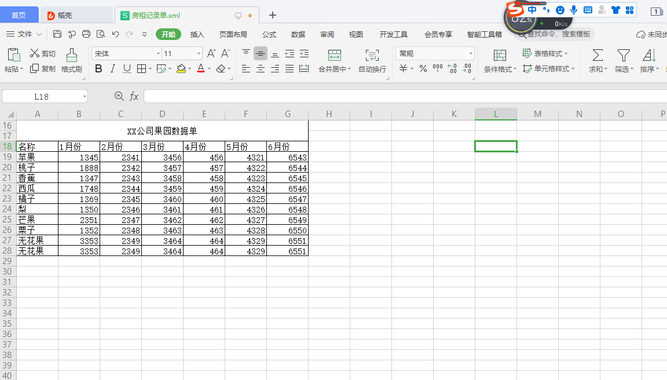
Task: Toggle bold formatting
Action: (x=98, y=68)
